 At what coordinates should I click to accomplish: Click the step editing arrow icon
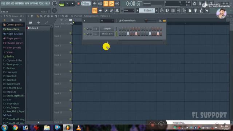coord(100,11)
